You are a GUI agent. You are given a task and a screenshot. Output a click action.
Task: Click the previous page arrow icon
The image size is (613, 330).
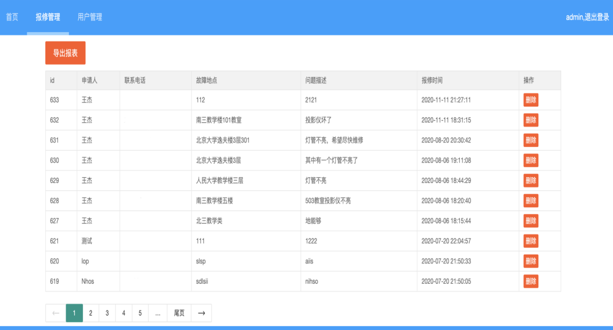point(56,313)
